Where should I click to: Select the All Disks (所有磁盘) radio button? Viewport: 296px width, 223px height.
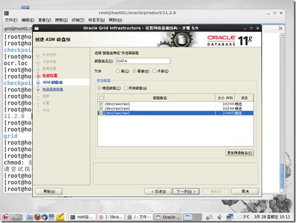(x=126, y=88)
